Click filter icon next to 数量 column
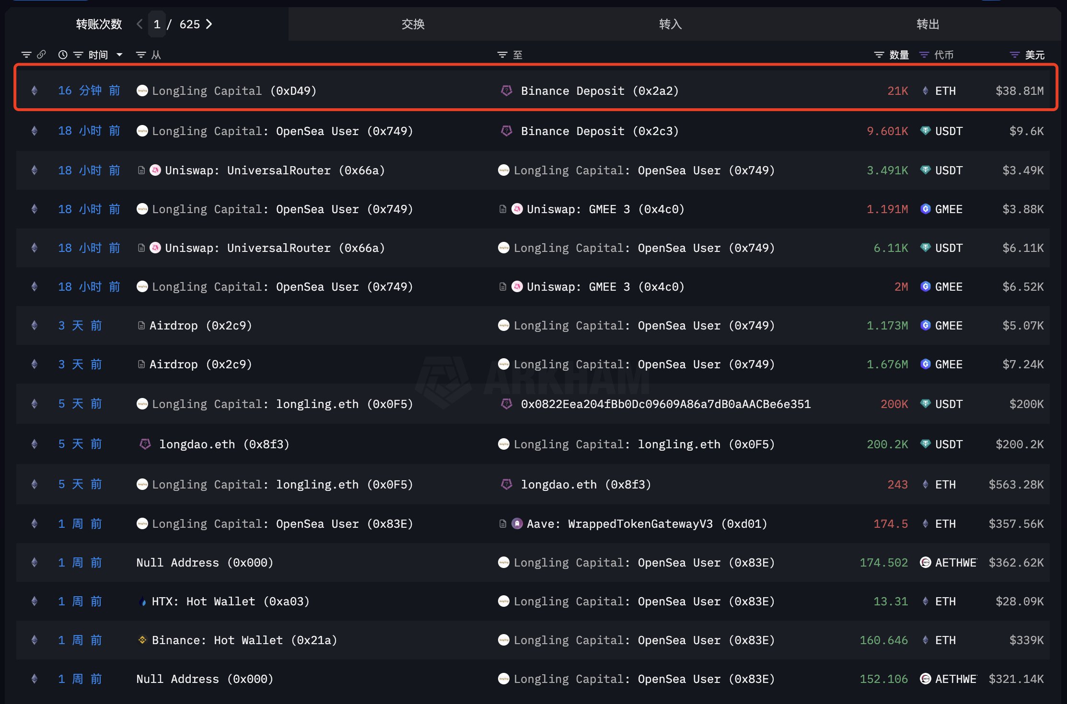1067x704 pixels. [x=879, y=55]
